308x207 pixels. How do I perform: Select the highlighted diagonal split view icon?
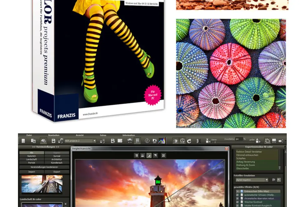point(149,155)
